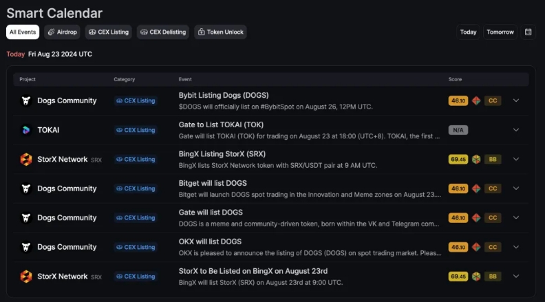Expand the OKX will list DOGS row
This screenshot has height=302, width=545.
point(516,247)
